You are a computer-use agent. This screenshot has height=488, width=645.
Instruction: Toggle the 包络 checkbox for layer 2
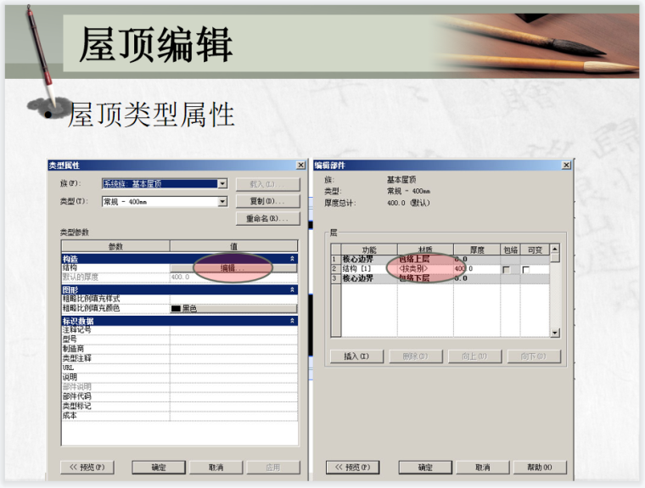pos(507,269)
